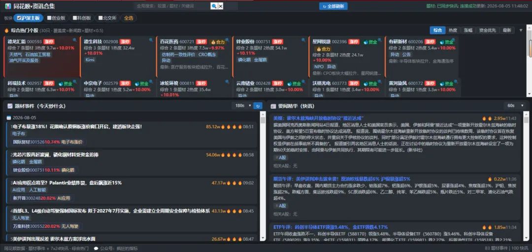Image resolution: width=532 pixels, height=252 pixels.
Task: Click the NPO tag on 星网锐捷
Action: coord(319,67)
